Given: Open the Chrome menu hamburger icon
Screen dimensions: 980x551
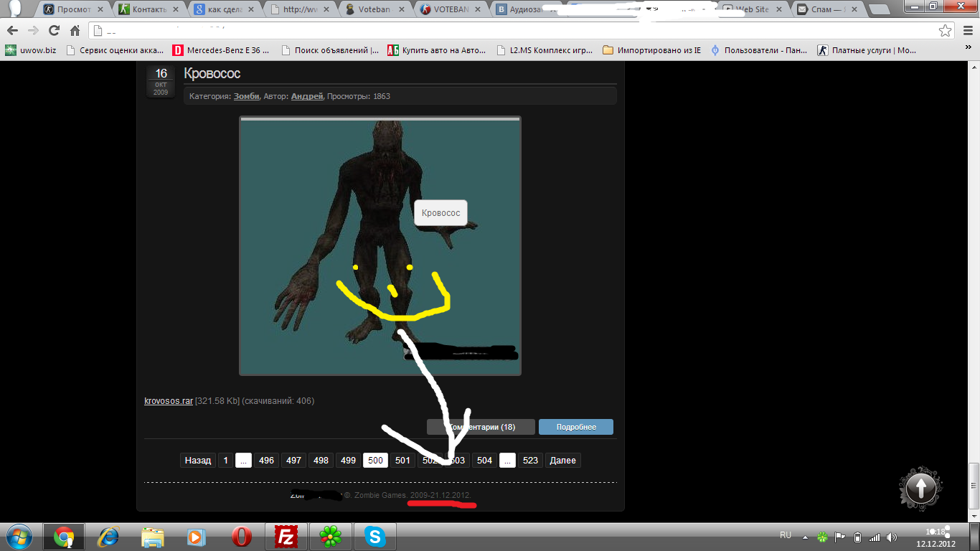Looking at the screenshot, I should (x=967, y=31).
